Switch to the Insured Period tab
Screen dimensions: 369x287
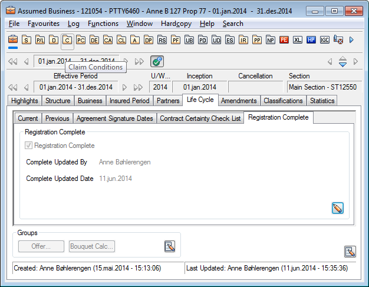pos(130,101)
